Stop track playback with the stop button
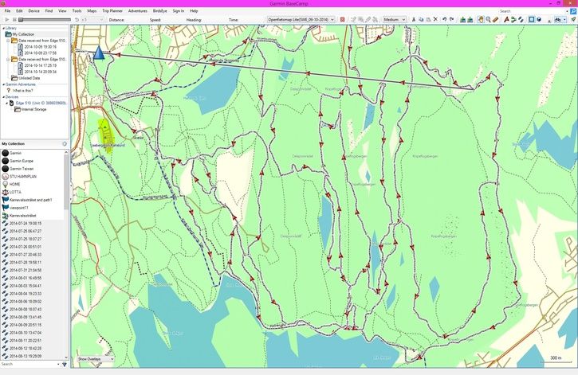578x375 pixels. point(14,19)
